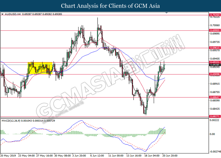
Task: Click the 0.69405 price axis value
Action: [215, 58]
